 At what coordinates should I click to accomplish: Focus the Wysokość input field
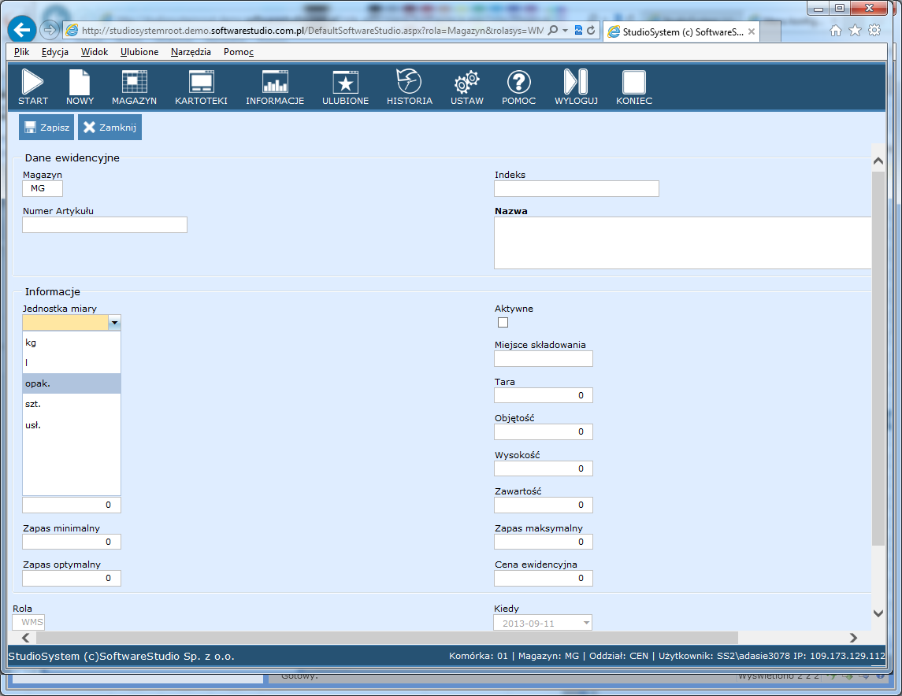pyautogui.click(x=543, y=468)
